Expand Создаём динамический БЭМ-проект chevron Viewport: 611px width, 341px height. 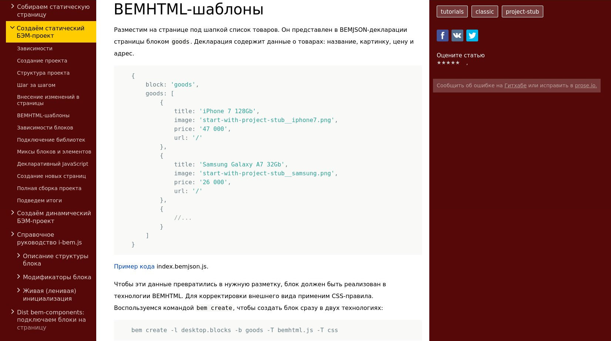13,213
